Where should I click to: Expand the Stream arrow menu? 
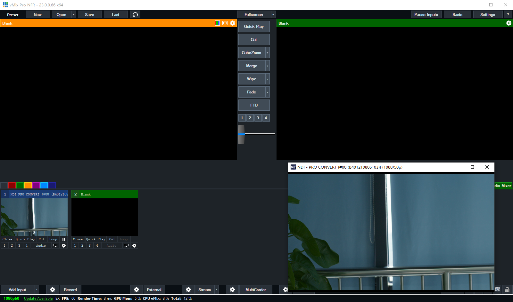[217, 290]
